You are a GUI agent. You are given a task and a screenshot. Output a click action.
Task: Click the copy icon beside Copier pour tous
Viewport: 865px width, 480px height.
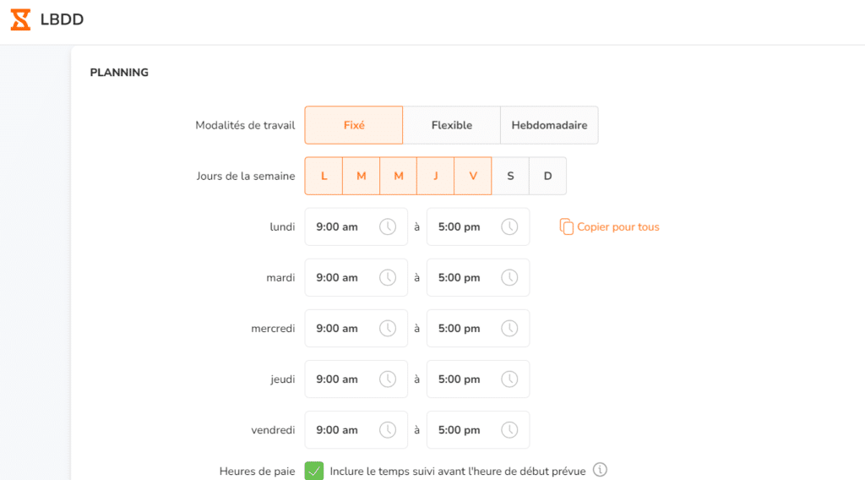[566, 226]
